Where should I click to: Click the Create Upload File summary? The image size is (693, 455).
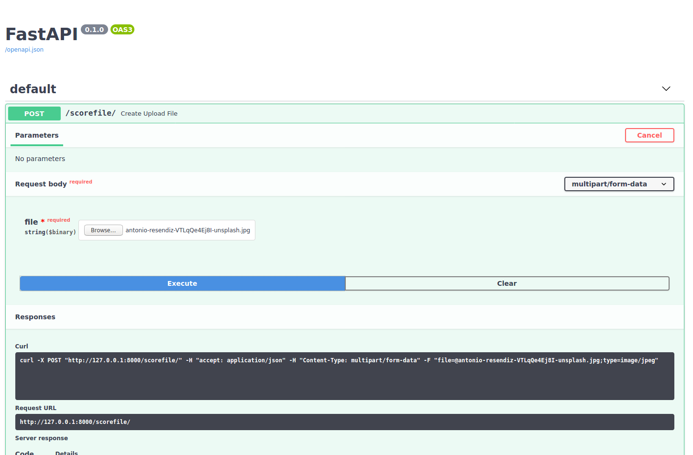pyautogui.click(x=149, y=114)
